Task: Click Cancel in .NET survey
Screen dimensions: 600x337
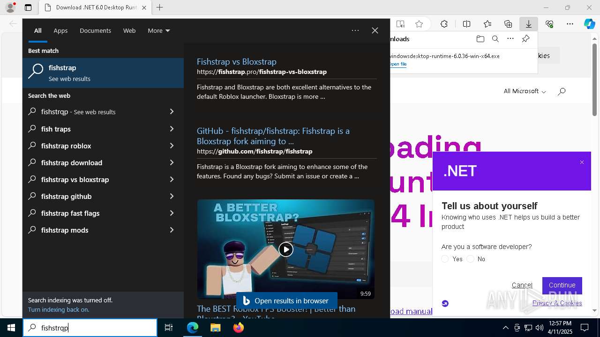Action: coord(522,285)
